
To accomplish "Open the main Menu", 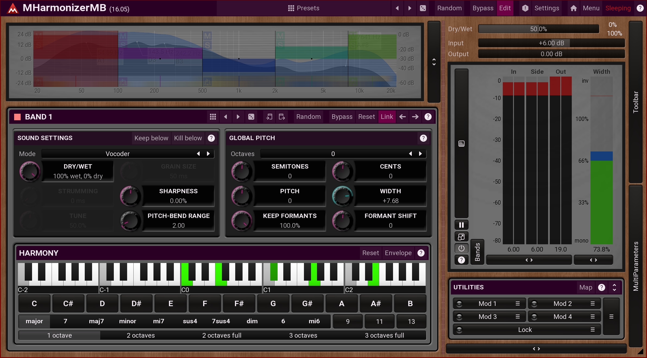I will pyautogui.click(x=591, y=8).
